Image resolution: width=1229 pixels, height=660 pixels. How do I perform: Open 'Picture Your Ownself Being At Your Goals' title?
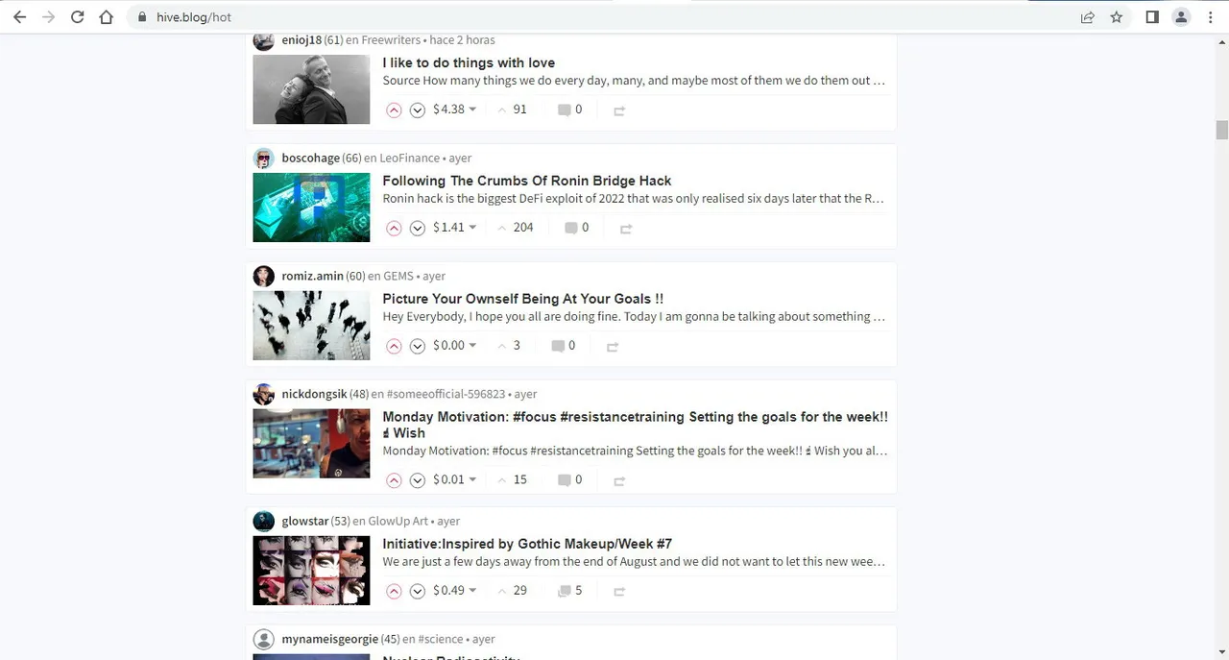click(x=523, y=299)
